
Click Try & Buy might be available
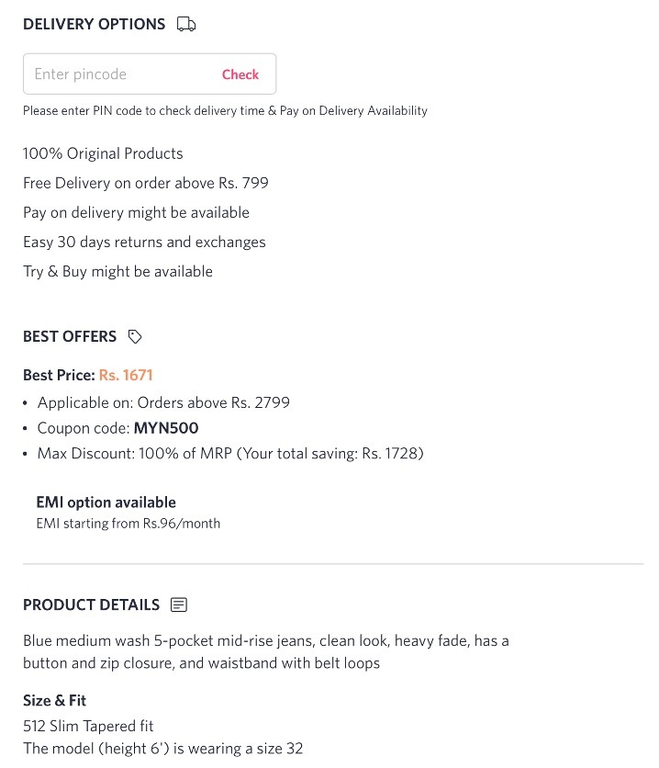[x=117, y=271]
